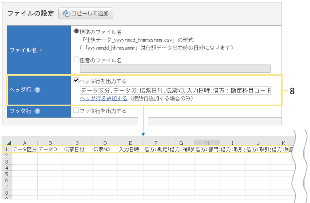This screenshot has height=203, width=310.
Task: Toggle ヘッダ行を出力する checkbox
Action: tap(76, 81)
